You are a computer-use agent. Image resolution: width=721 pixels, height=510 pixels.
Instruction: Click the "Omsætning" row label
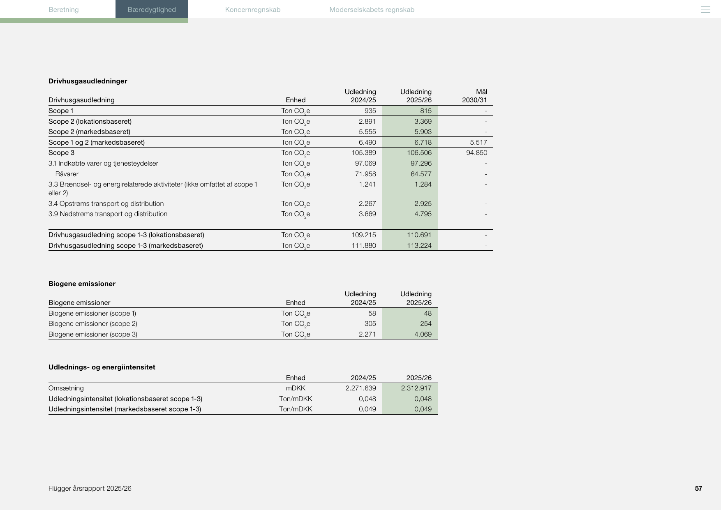pyautogui.click(x=66, y=388)
